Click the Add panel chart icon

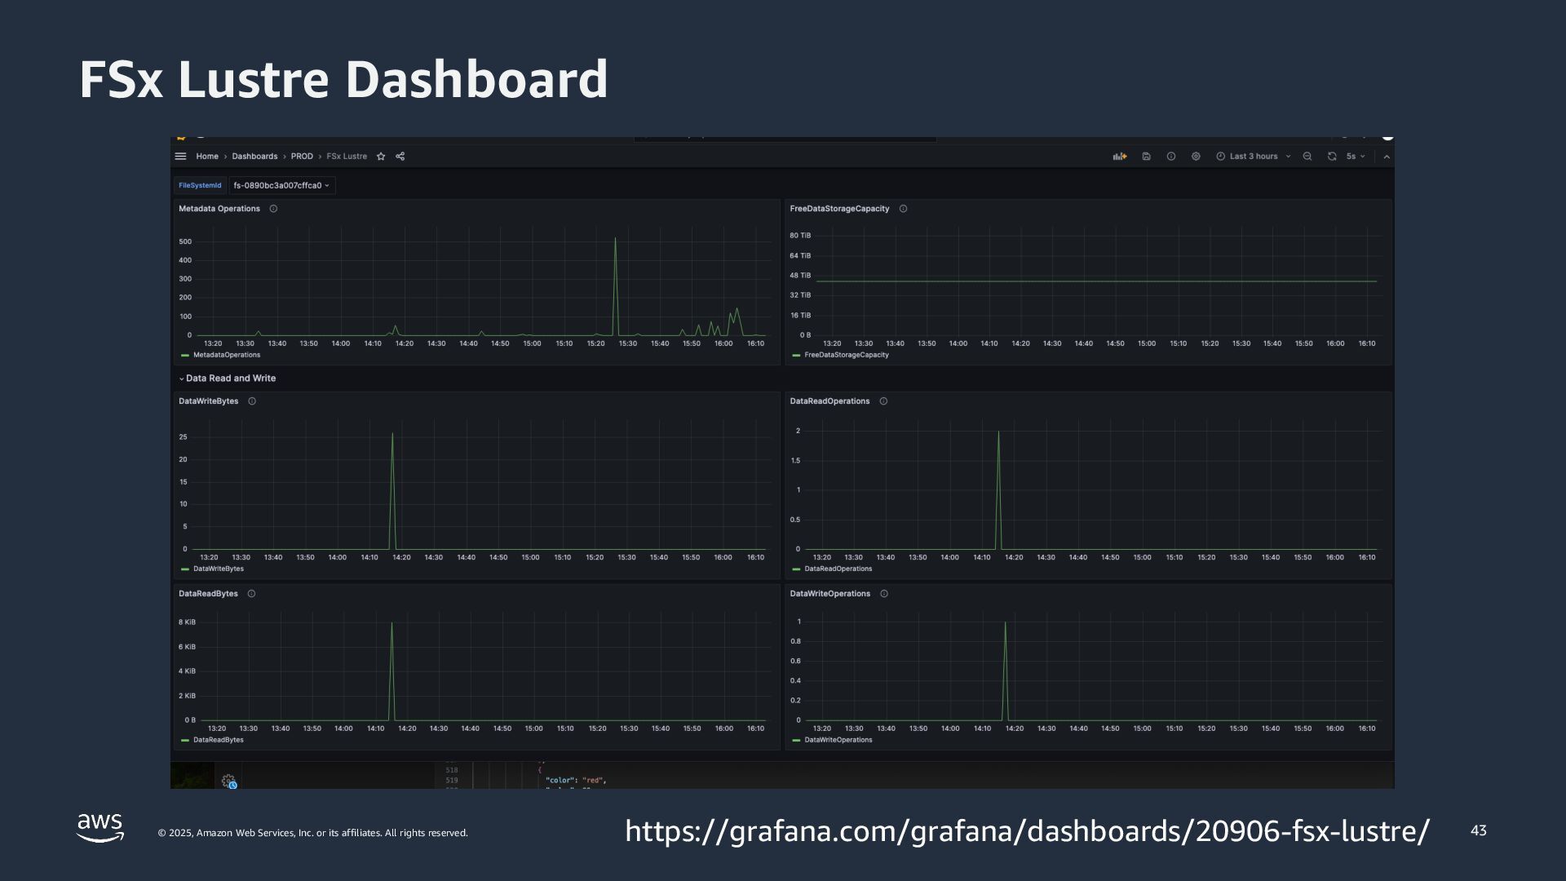tap(1120, 157)
